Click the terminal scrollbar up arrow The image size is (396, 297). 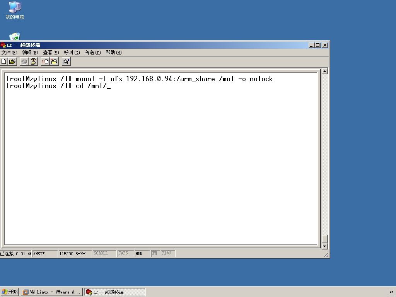[324, 71]
